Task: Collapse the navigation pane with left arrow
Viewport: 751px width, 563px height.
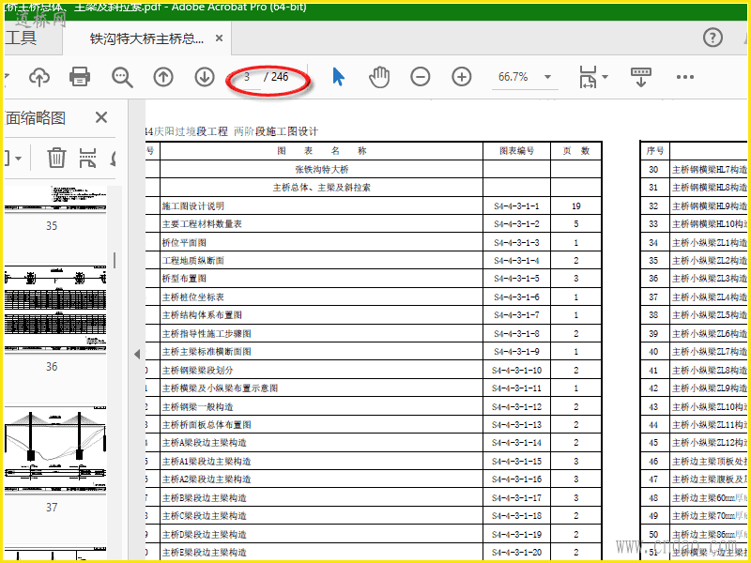Action: pos(137,354)
